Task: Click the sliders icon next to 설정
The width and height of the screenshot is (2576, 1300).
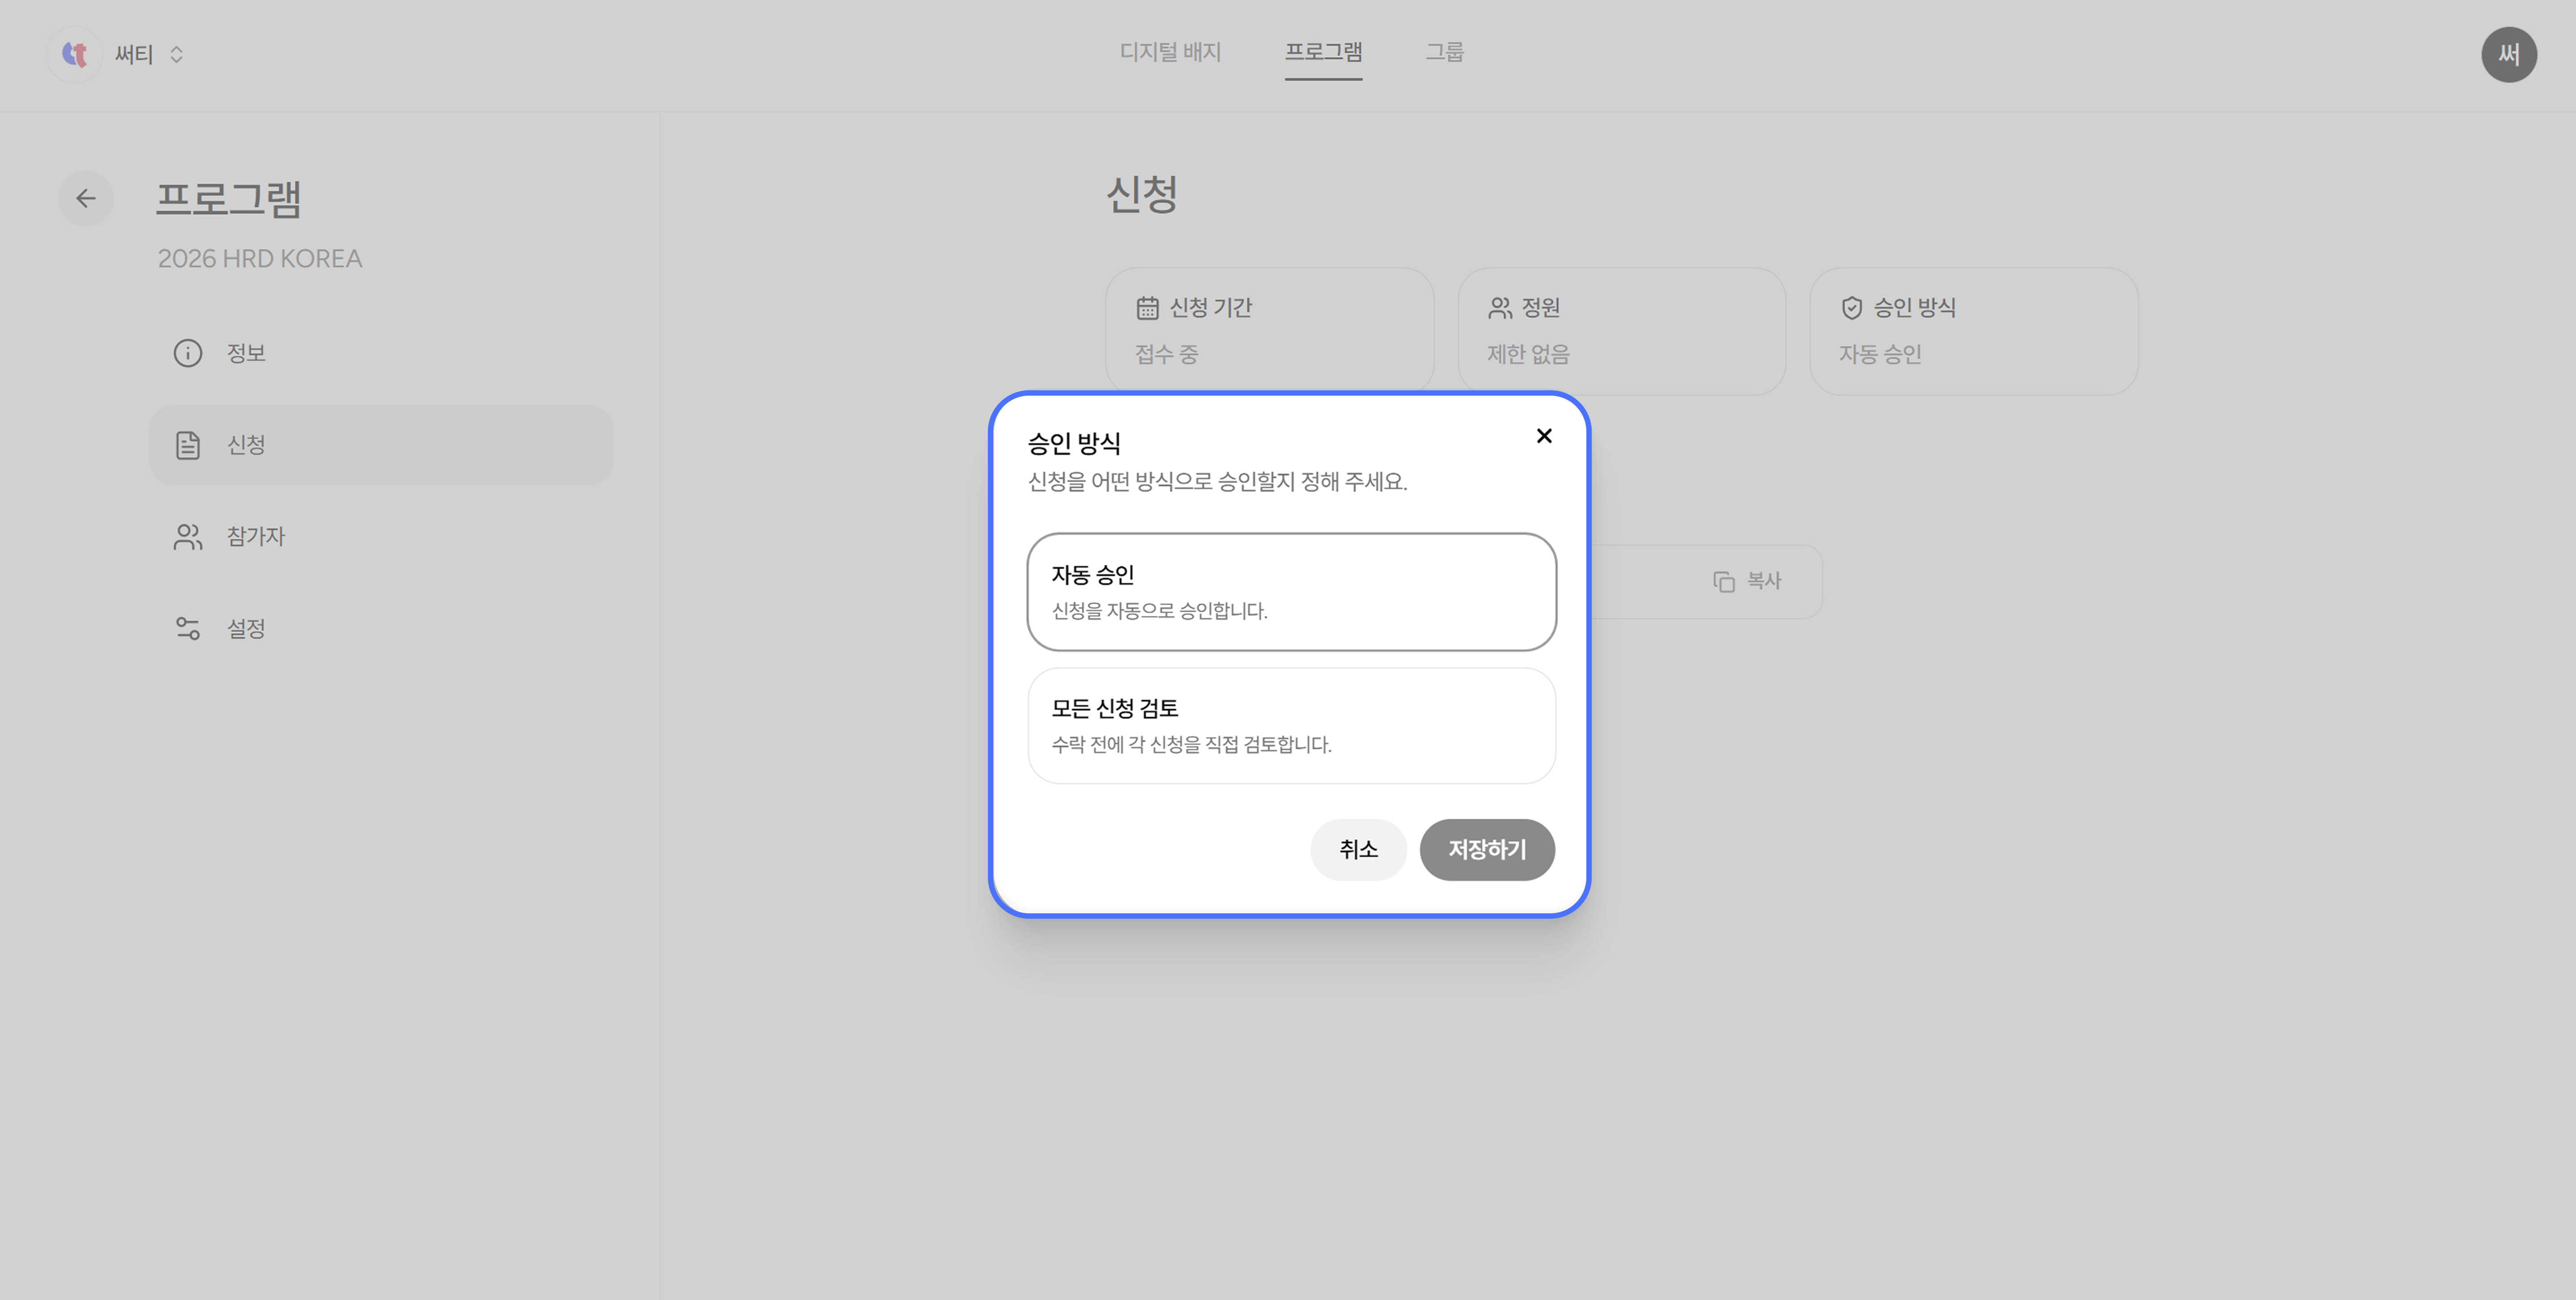Action: 188,628
